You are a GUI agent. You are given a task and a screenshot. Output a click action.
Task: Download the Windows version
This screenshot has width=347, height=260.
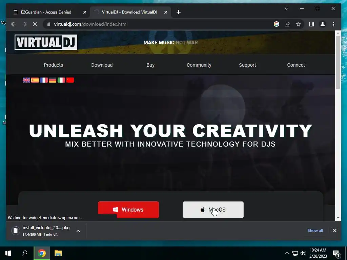128,210
